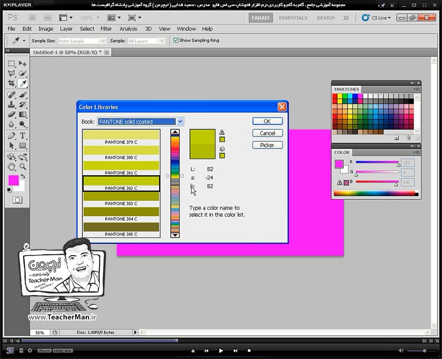This screenshot has width=442, height=359.
Task: Create new swatch in Swatches panel
Action: pyautogui.click(x=397, y=138)
